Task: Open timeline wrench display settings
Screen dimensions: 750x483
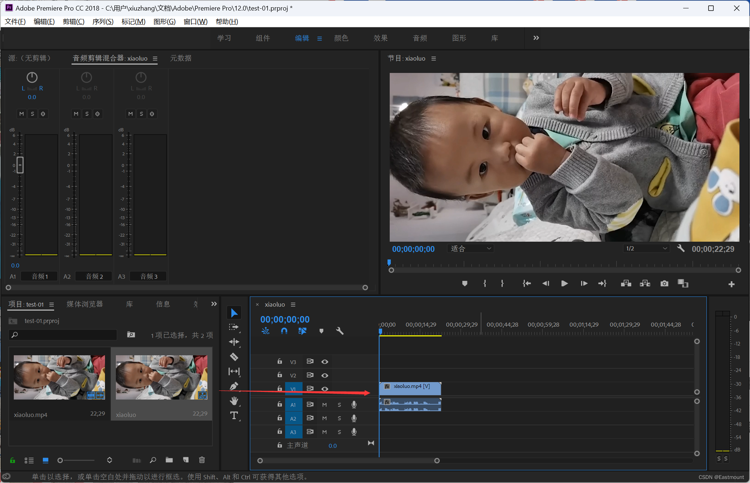Action: coord(340,331)
